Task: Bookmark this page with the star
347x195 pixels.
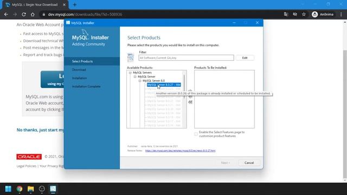Action: (x=304, y=15)
